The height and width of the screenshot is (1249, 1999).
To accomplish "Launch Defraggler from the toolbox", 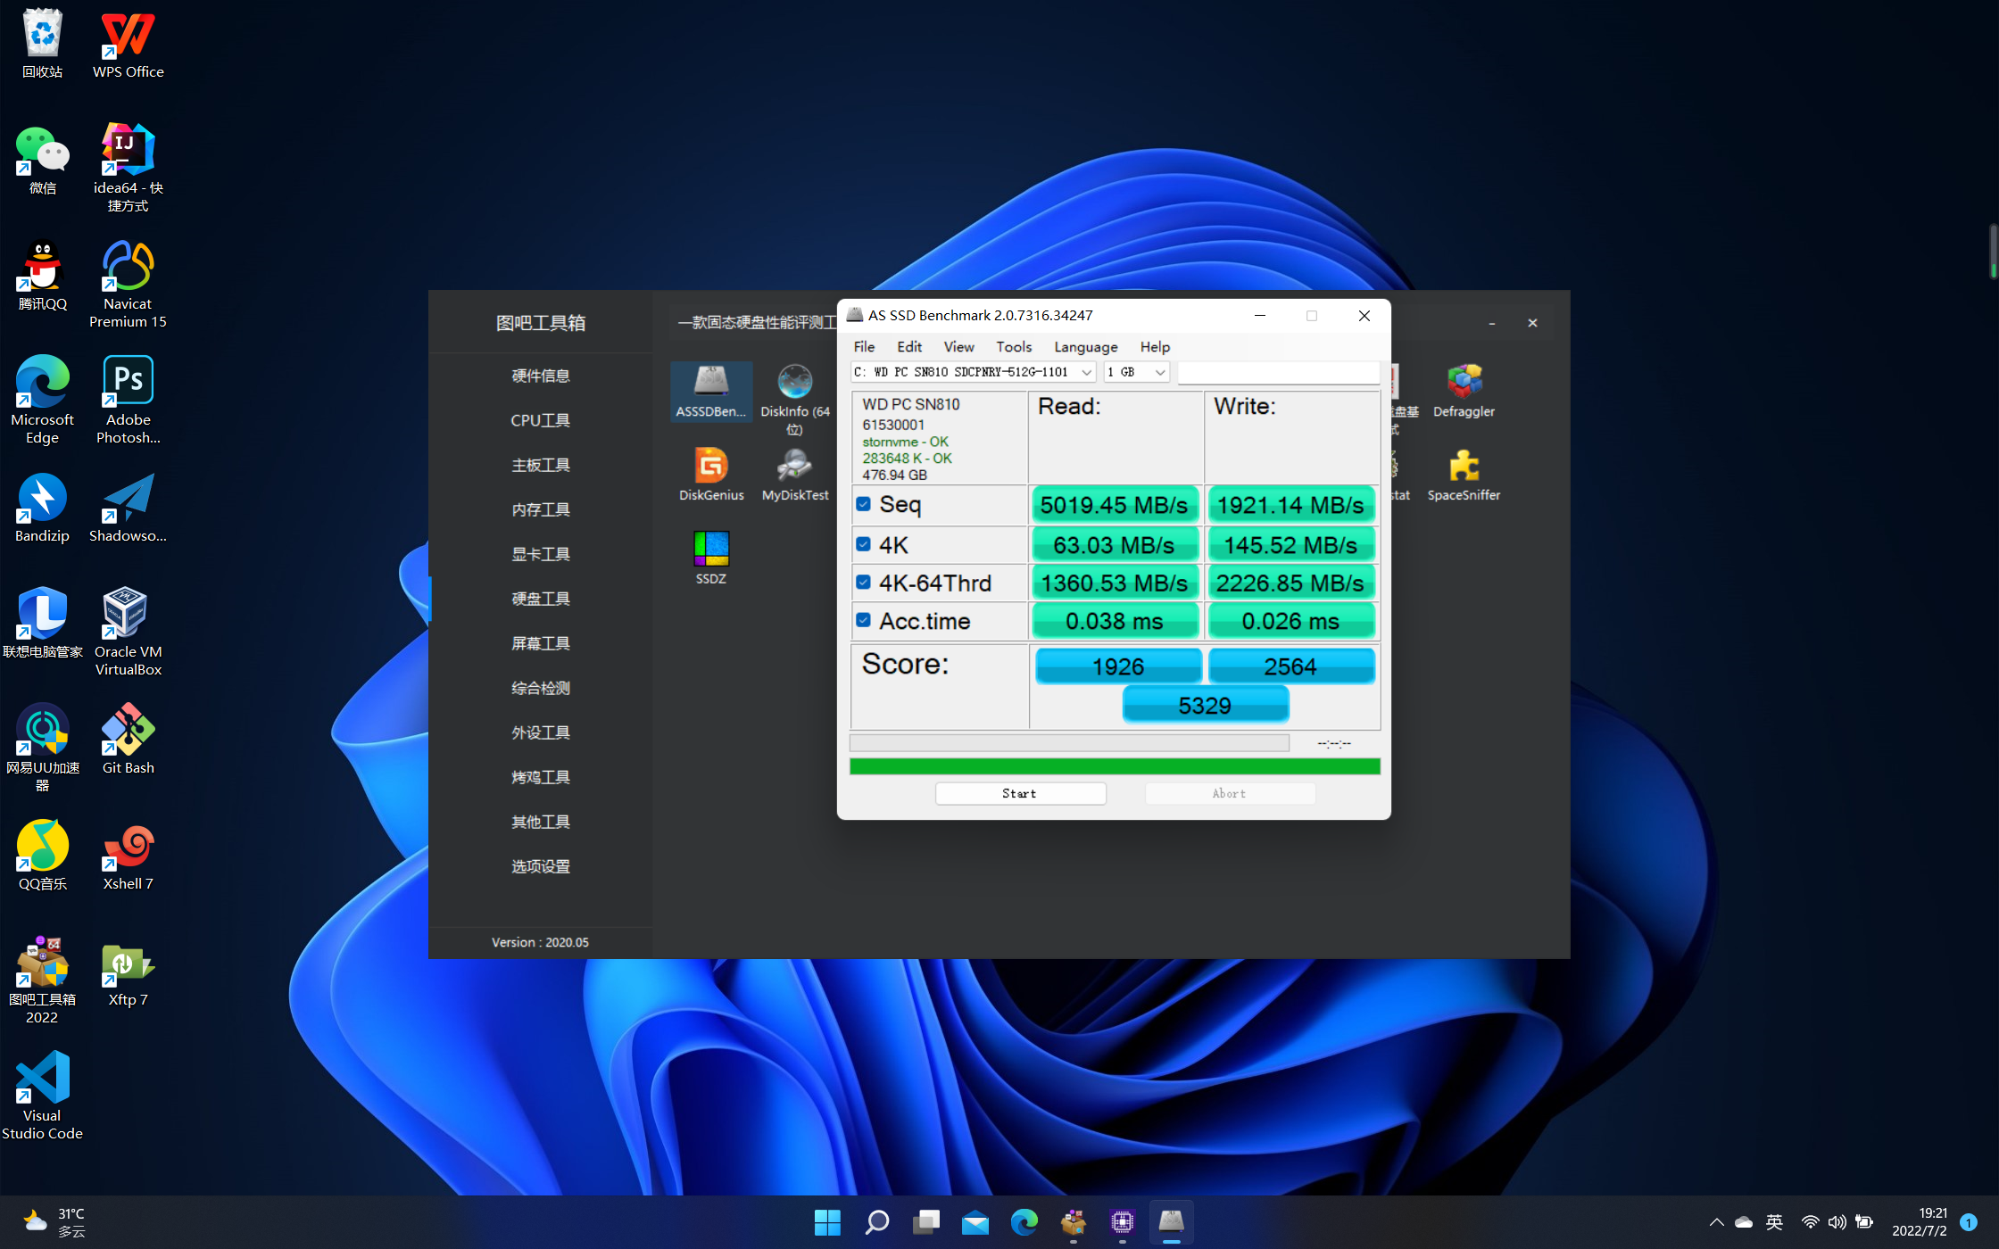I will click(x=1464, y=391).
